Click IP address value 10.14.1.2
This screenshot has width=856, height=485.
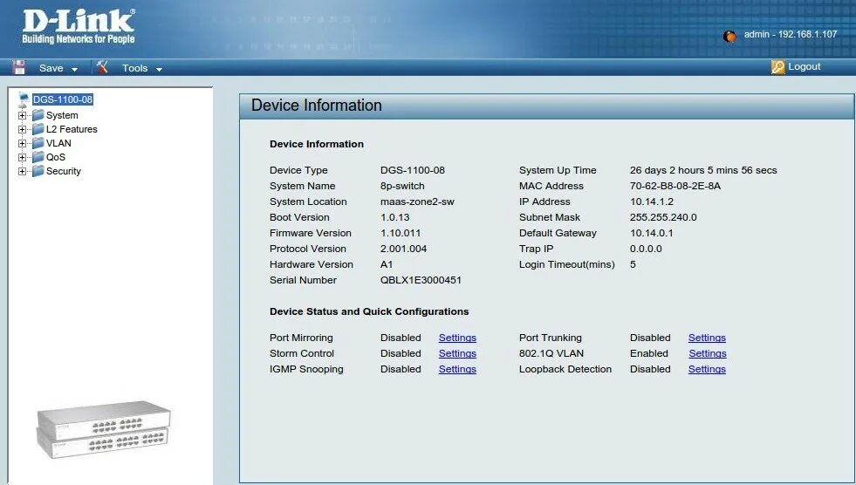point(652,202)
